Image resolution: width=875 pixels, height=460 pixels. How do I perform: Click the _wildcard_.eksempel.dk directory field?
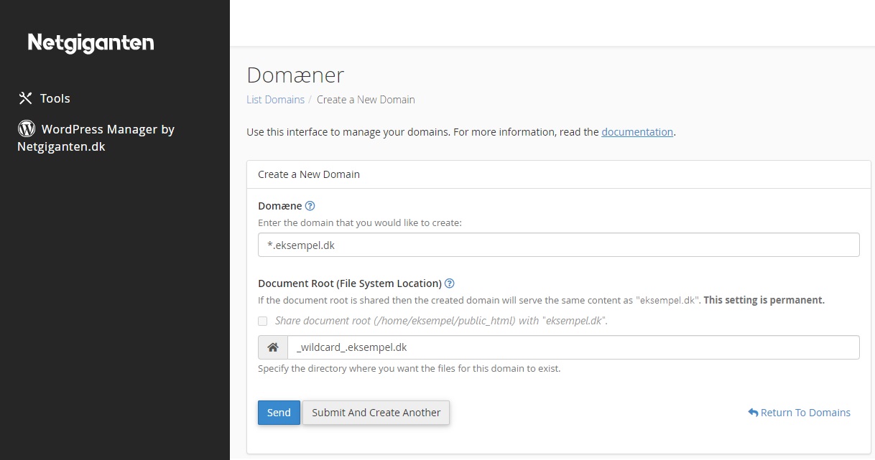(573, 347)
